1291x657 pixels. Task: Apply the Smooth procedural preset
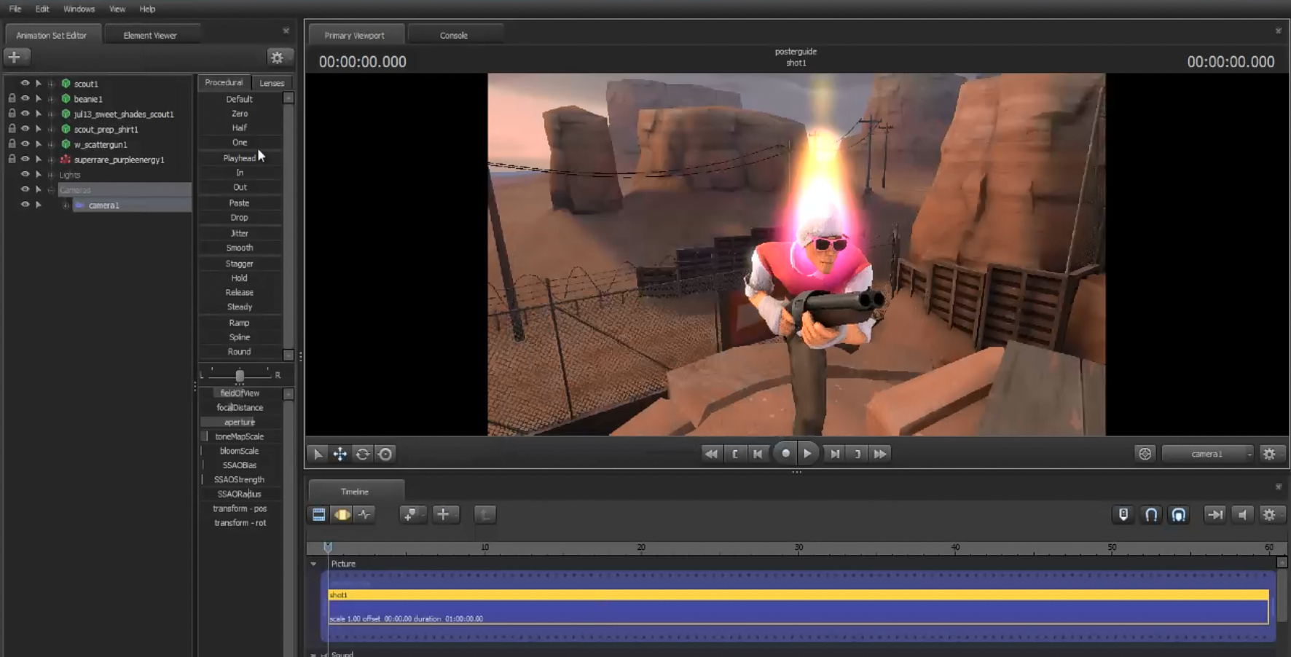click(x=240, y=248)
